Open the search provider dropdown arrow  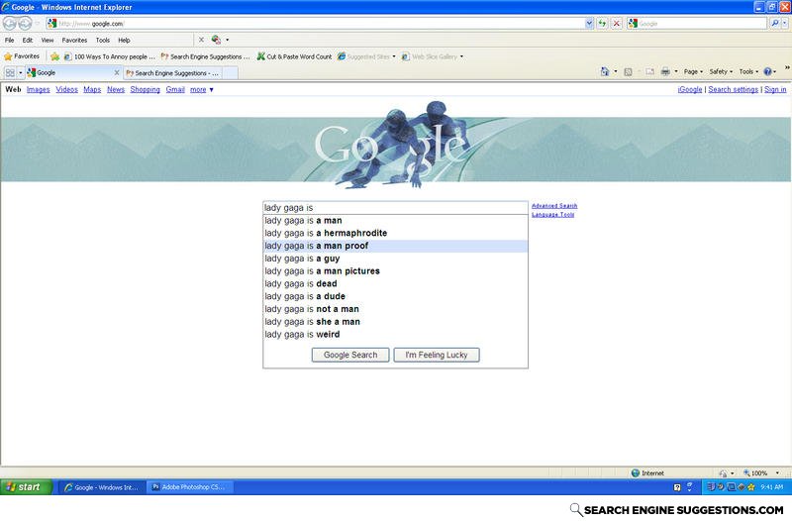click(784, 23)
